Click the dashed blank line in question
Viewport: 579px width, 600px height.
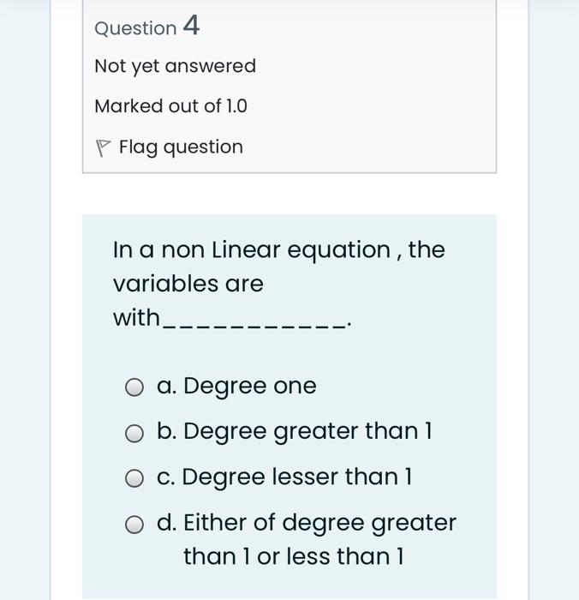click(257, 325)
